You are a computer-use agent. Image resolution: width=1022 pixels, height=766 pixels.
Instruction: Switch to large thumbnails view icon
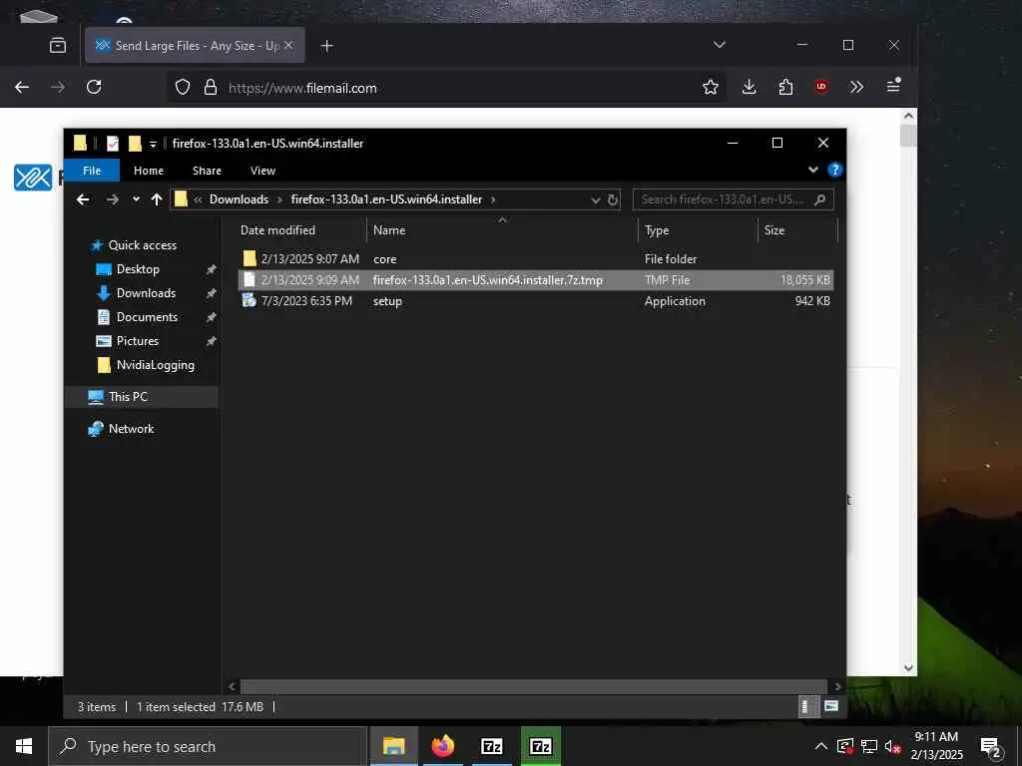coord(831,706)
